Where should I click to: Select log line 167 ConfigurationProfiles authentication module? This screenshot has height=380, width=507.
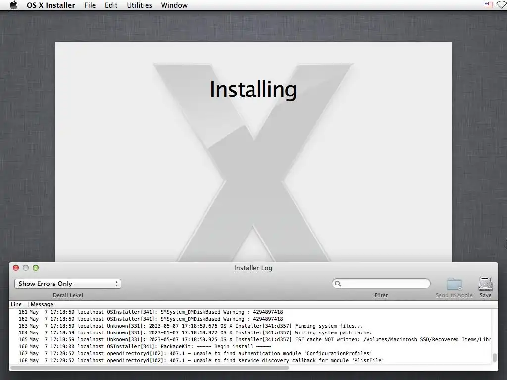(251, 353)
